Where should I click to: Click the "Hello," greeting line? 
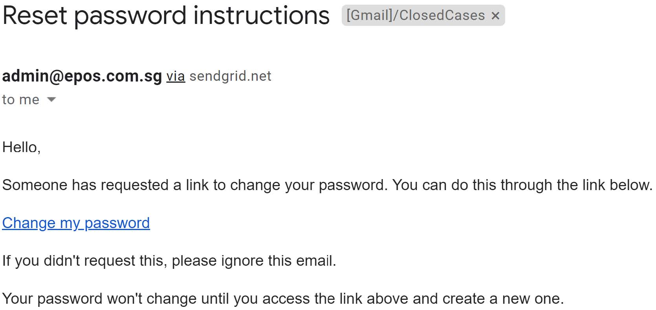coord(21,147)
